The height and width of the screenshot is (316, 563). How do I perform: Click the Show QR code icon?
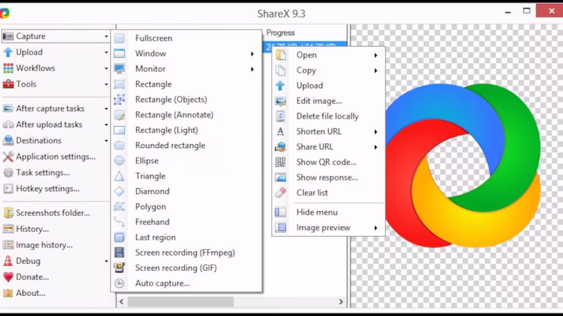tap(280, 162)
